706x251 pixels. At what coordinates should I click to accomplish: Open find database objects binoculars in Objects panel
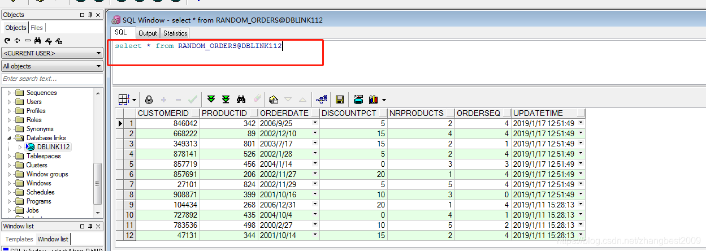point(37,41)
